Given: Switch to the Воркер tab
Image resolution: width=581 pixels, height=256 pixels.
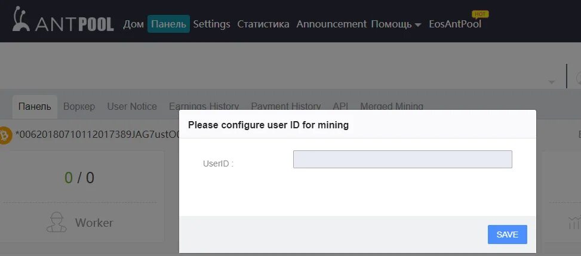Looking at the screenshot, I should point(79,107).
